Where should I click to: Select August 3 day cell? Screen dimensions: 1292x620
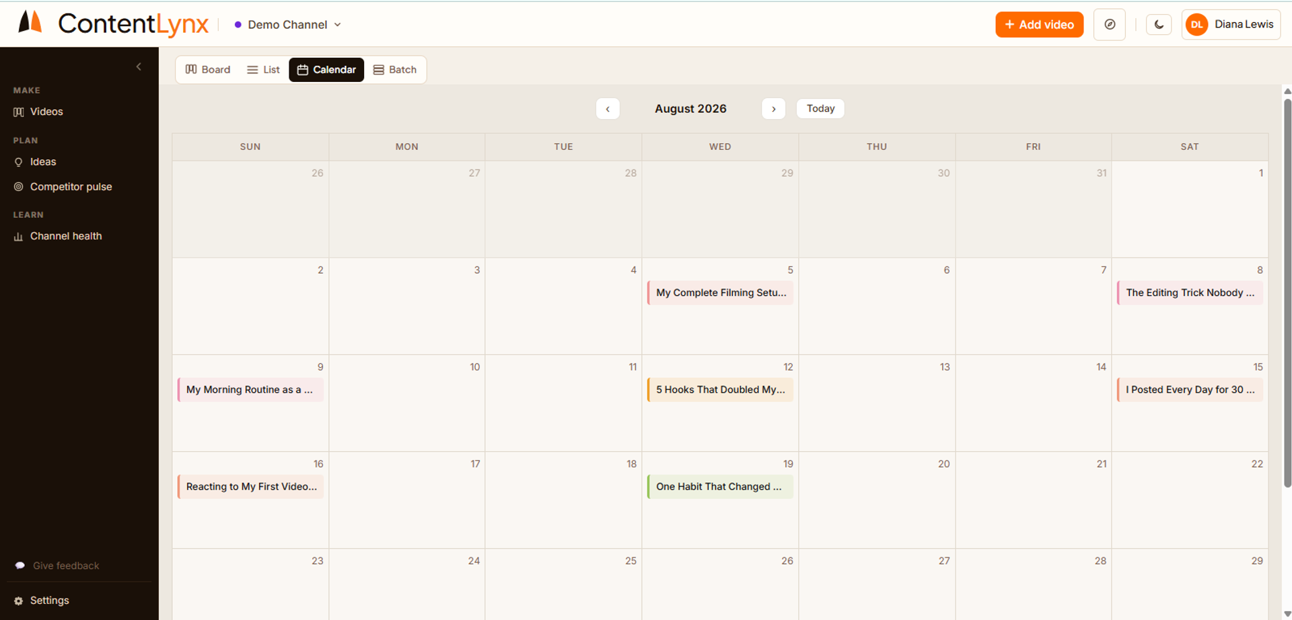(406, 306)
